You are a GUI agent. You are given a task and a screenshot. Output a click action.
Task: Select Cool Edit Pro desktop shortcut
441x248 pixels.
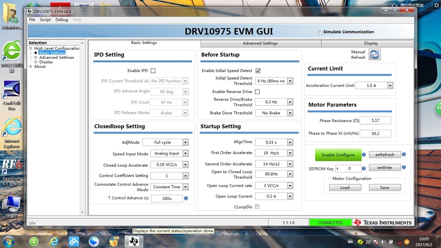11,95
